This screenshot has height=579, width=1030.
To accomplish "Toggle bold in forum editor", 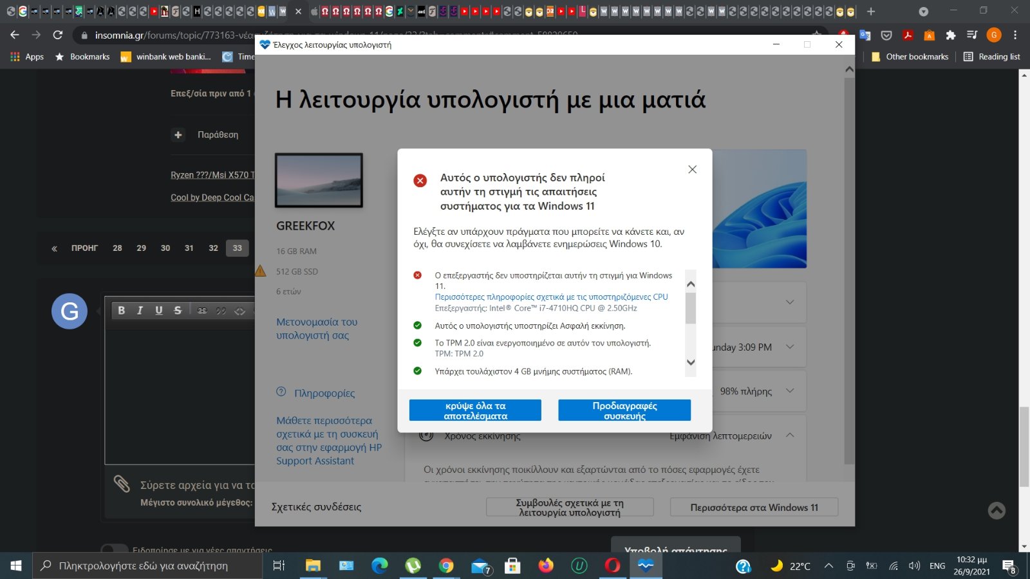I will click(x=121, y=310).
